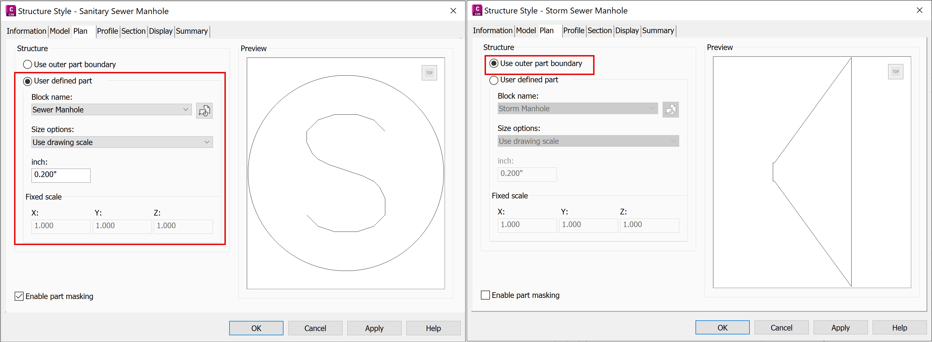The height and width of the screenshot is (342, 932).
Task: Click Apply in Storm Sewer Manhole dialog
Action: [x=841, y=327]
